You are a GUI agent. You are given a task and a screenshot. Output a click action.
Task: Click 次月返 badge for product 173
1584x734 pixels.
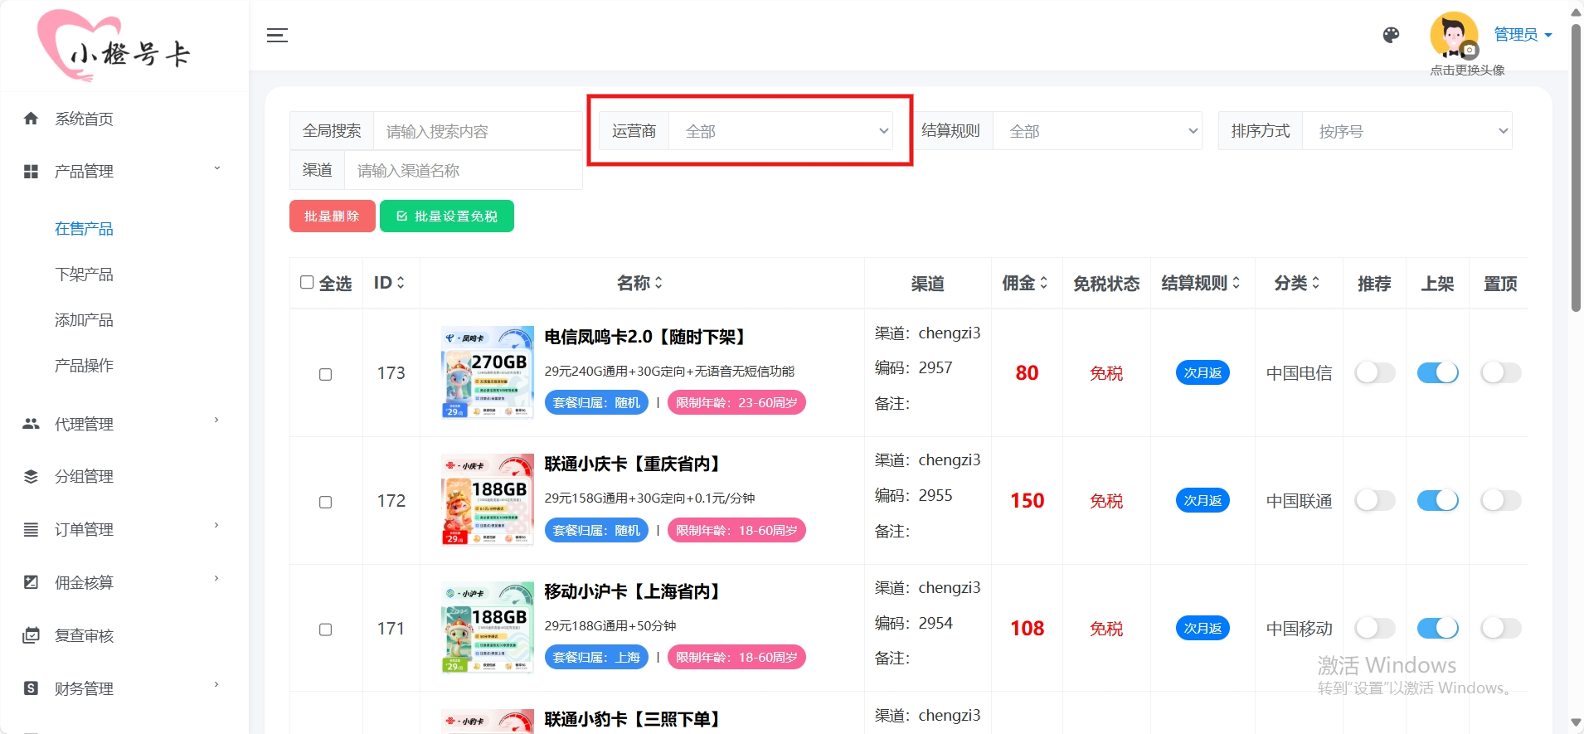(1203, 373)
